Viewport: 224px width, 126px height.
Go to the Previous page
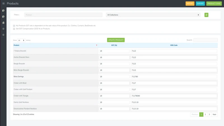tap(195, 115)
